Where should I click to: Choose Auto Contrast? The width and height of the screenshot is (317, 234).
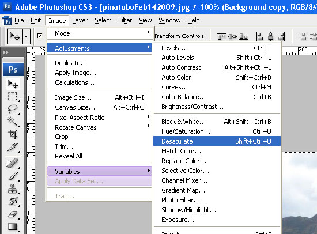pyautogui.click(x=217, y=67)
